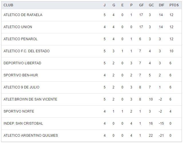
Task: Click the G wins column header
Action: tap(114, 5)
